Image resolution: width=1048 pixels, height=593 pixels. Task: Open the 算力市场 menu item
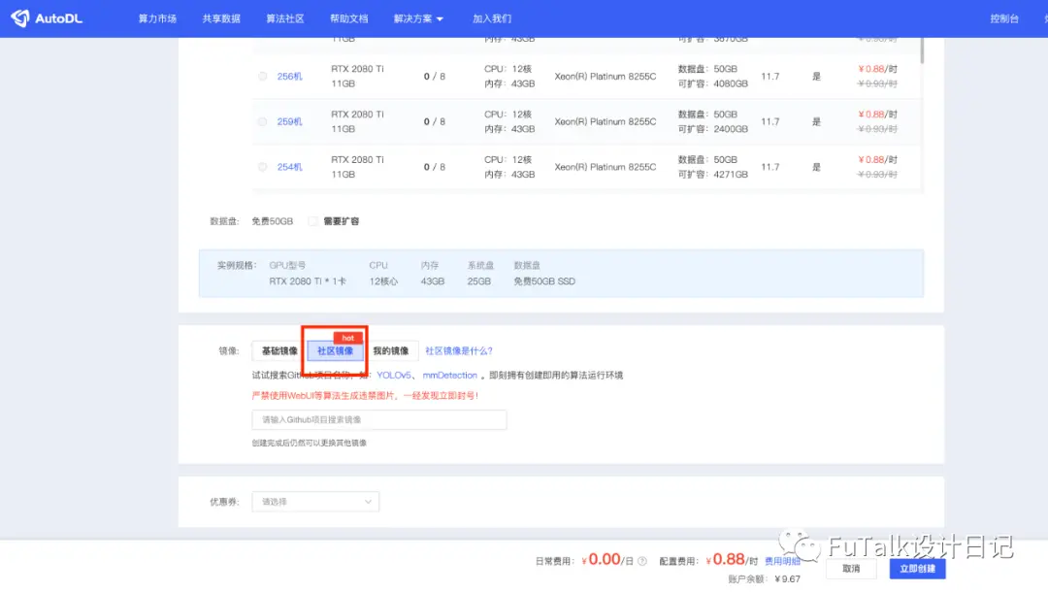coord(157,18)
